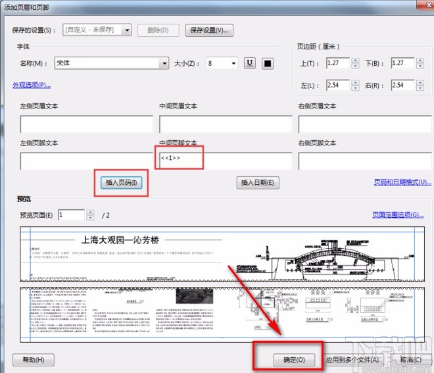Image resolution: width=434 pixels, height=373 pixels.
Task: Click the 保存设置(V)... button
Action: pyautogui.click(x=209, y=30)
